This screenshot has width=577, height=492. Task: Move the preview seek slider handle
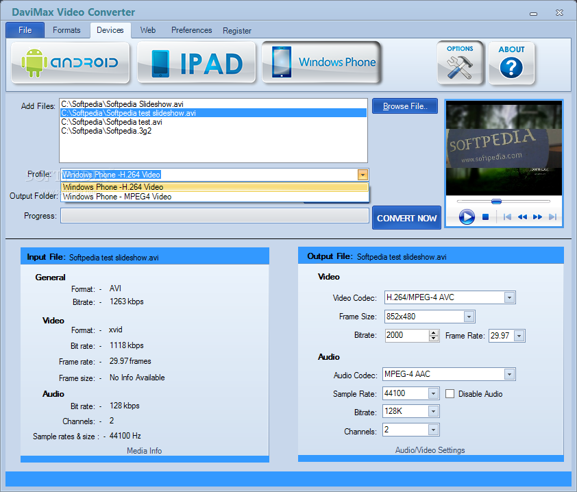496,201
